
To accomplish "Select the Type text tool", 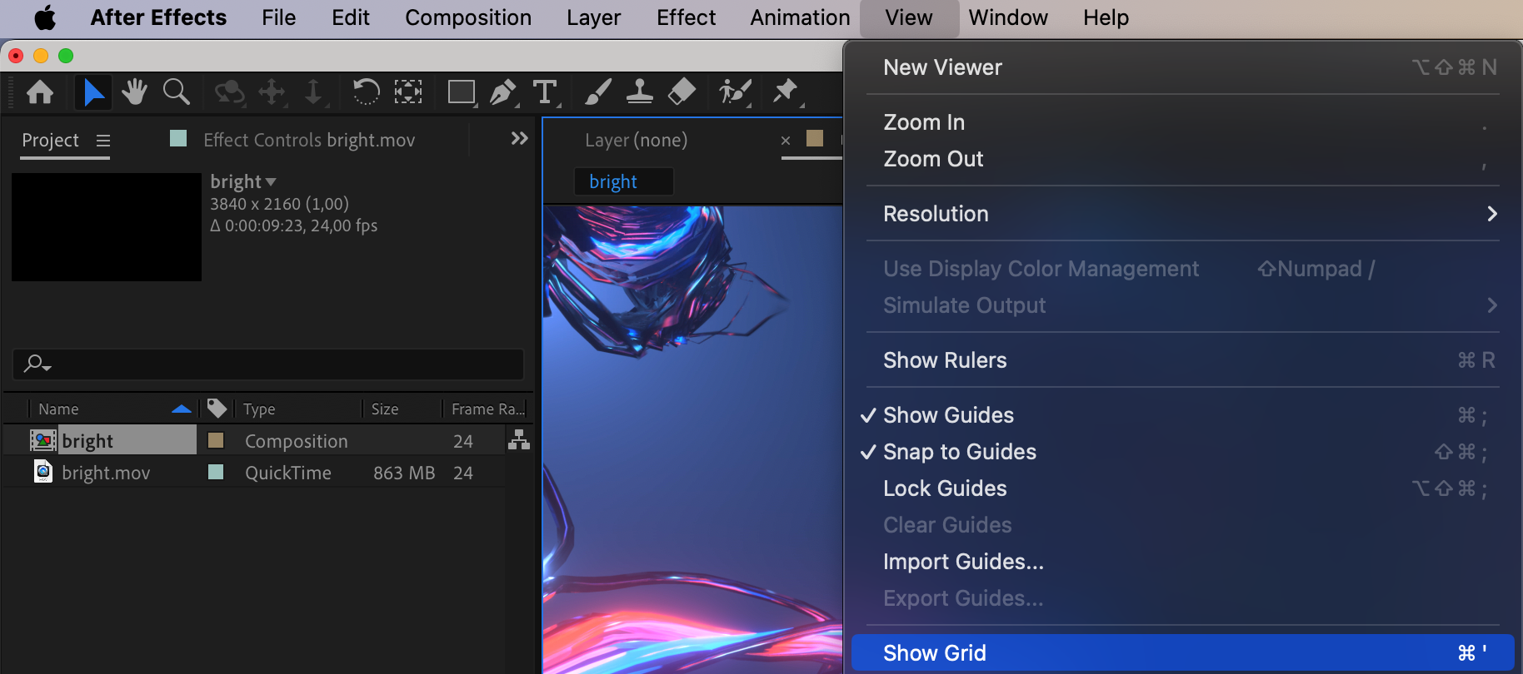I will pyautogui.click(x=546, y=92).
